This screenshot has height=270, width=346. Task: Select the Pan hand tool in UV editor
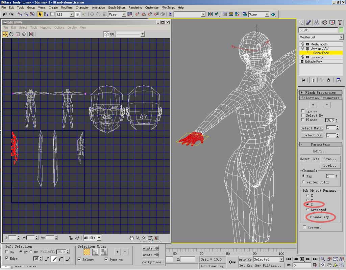pyautogui.click(x=132, y=238)
